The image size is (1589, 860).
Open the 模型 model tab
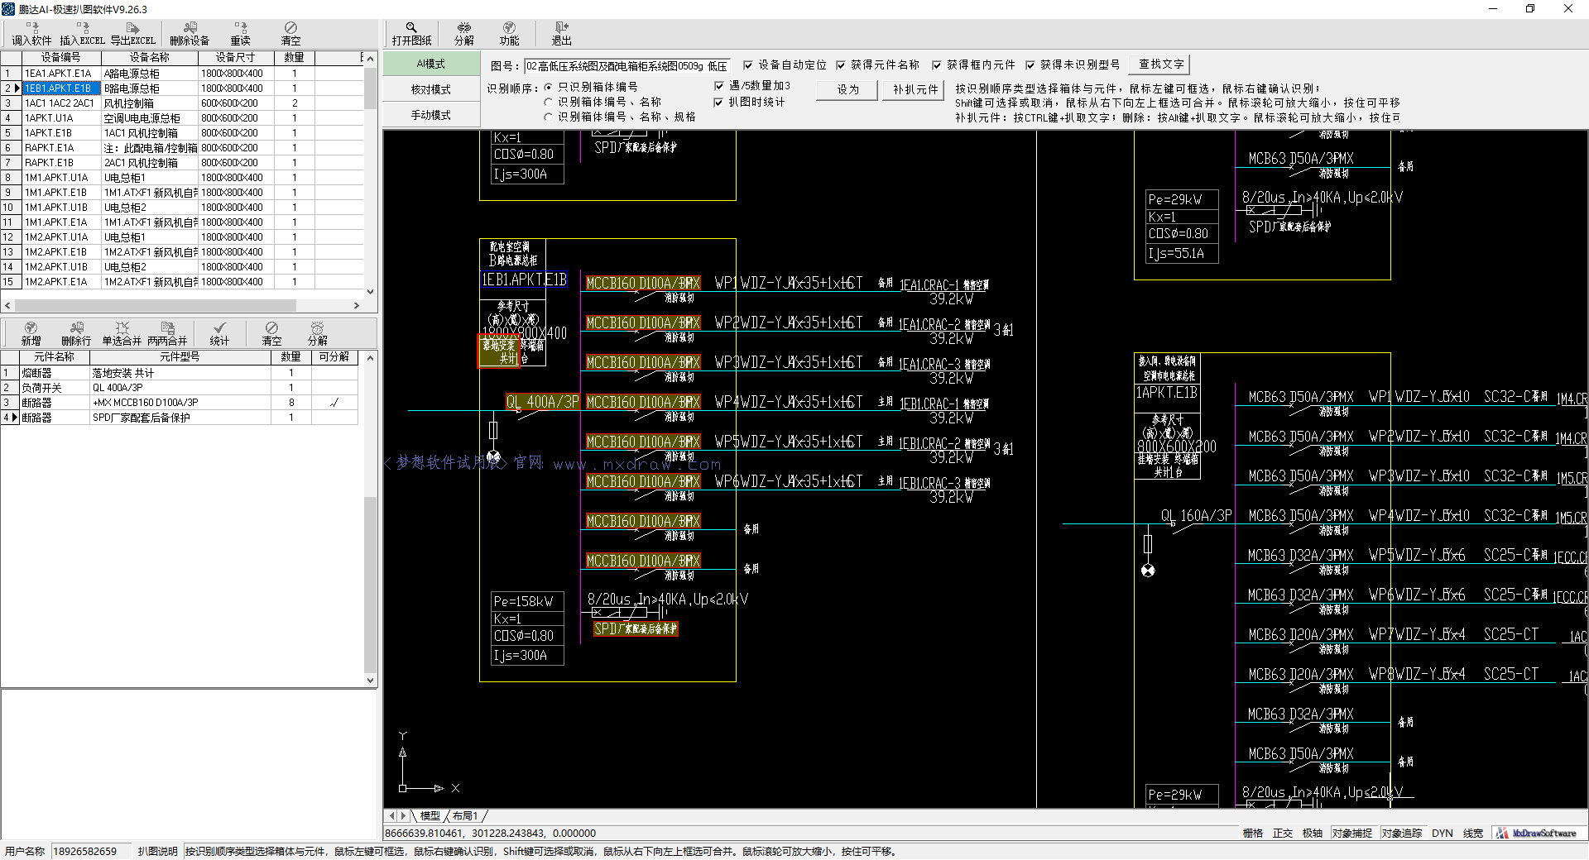pyautogui.click(x=430, y=816)
